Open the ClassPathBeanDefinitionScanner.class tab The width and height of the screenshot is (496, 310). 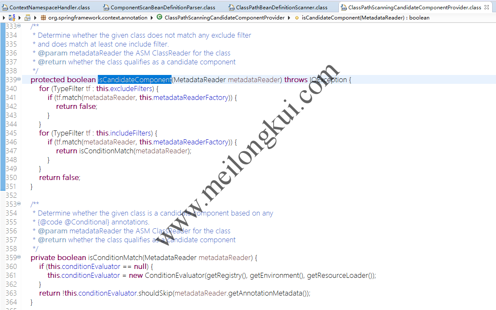[282, 8]
